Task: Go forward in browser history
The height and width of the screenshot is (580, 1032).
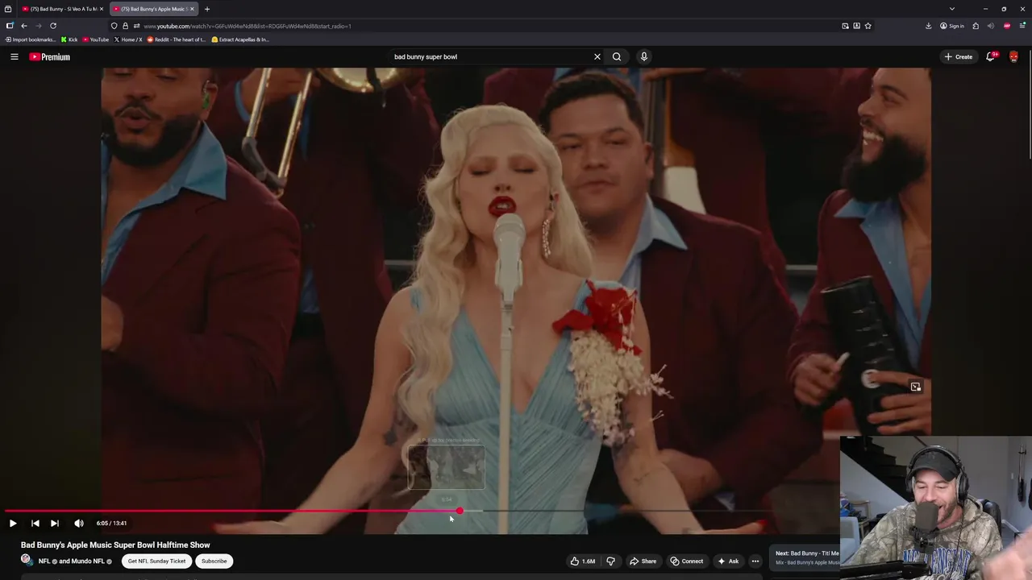Action: click(x=38, y=26)
